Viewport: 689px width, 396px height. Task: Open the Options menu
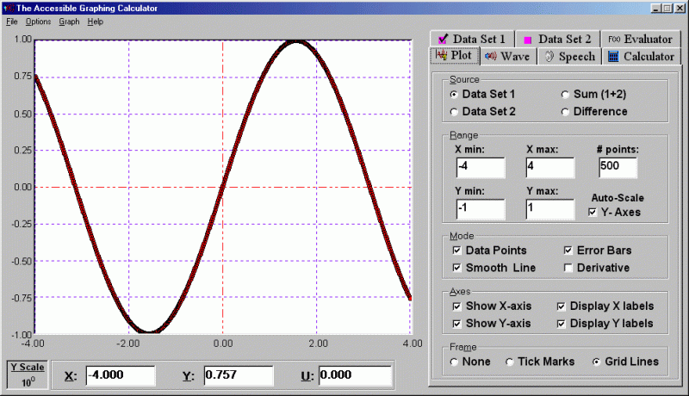pyautogui.click(x=38, y=22)
